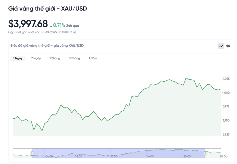Click the 4,000 price axis label
Screen dimensions: 237x164
[x=226, y=93]
